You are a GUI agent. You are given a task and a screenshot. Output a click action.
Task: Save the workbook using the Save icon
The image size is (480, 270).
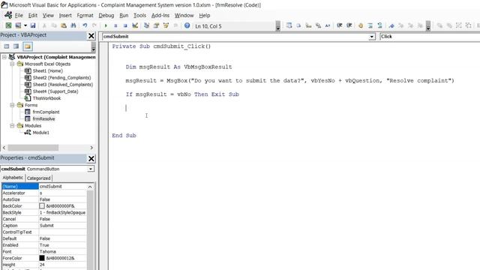tap(33, 25)
